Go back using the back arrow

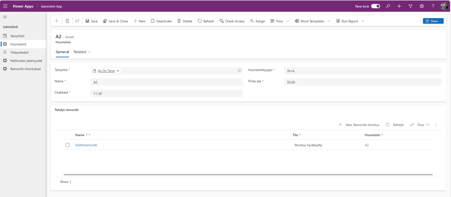(x=57, y=21)
